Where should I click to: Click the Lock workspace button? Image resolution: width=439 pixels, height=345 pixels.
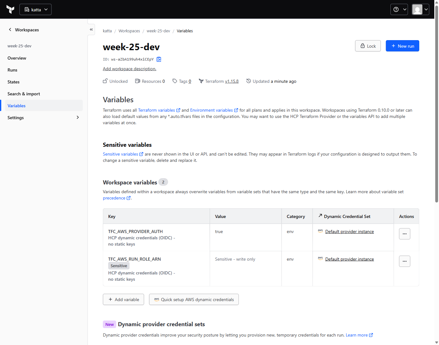tap(368, 46)
